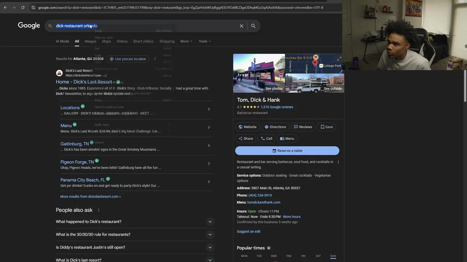Open site information icon in address bar
The width and height of the screenshot is (467, 262).
33,7
